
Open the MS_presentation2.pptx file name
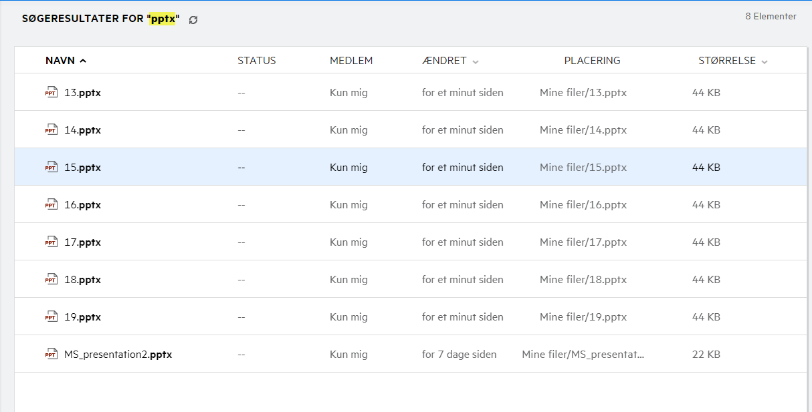coord(118,355)
